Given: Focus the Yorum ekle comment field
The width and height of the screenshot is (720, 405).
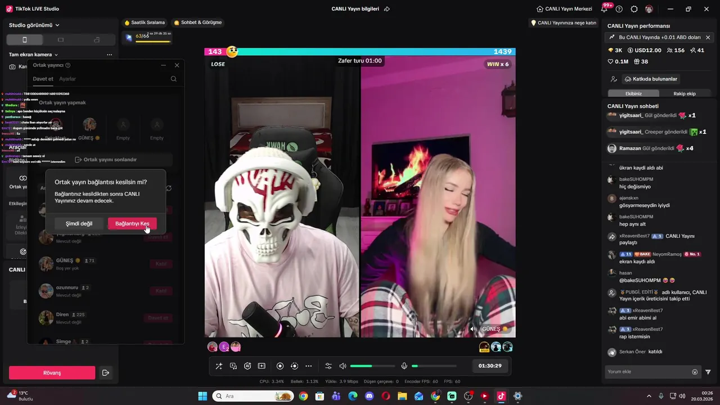Looking at the screenshot, I should (647, 372).
